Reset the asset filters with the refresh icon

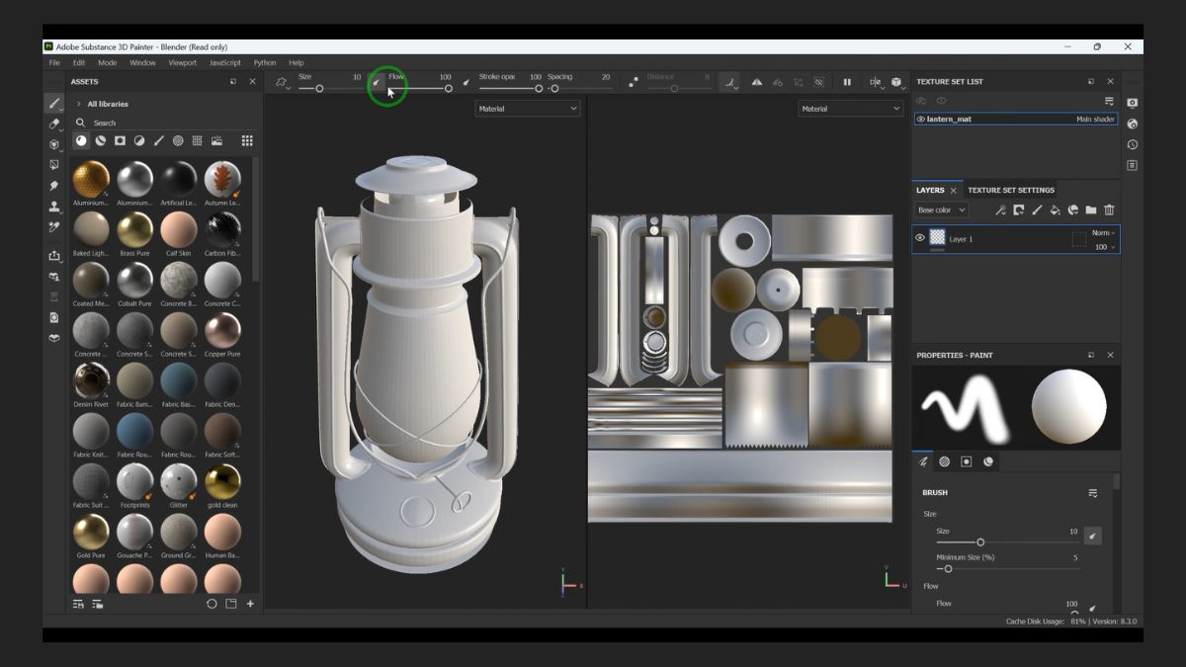coord(212,604)
